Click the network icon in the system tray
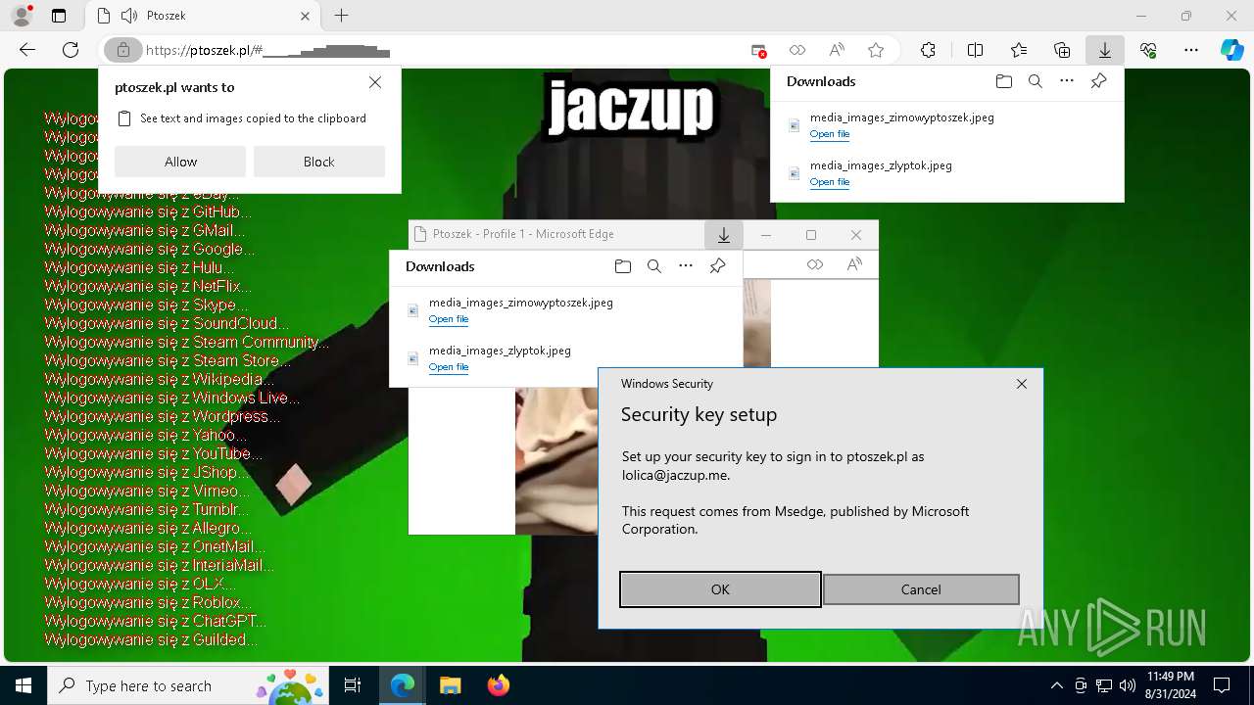The image size is (1254, 705). pos(1104,685)
